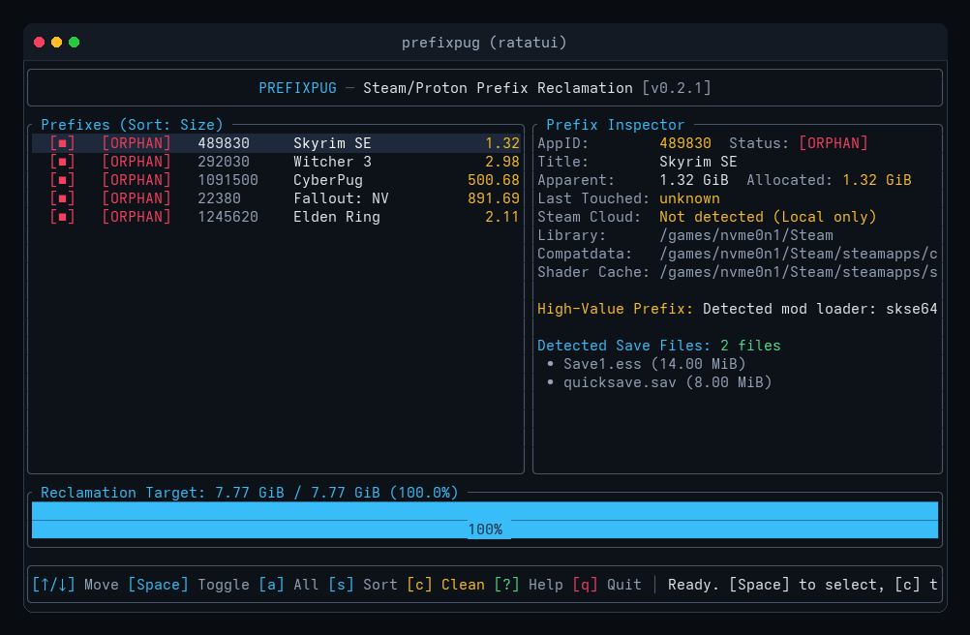
Task: Click the [ORPHAN] status in Prefix Inspector
Action: point(834,143)
